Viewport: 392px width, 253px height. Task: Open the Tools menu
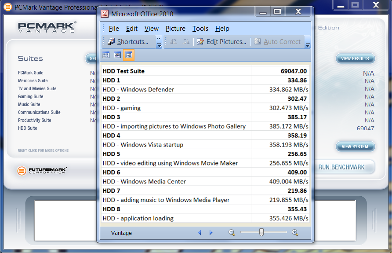200,29
